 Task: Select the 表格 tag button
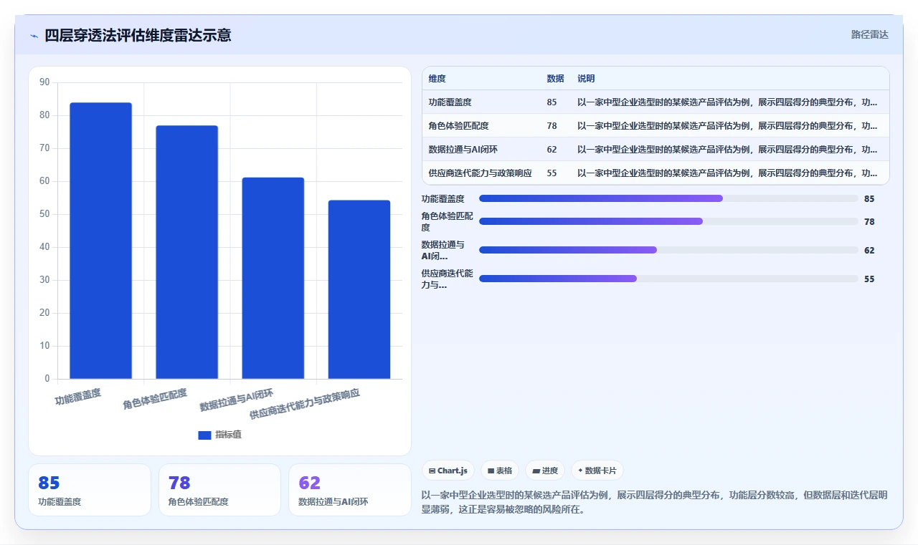tap(500, 471)
